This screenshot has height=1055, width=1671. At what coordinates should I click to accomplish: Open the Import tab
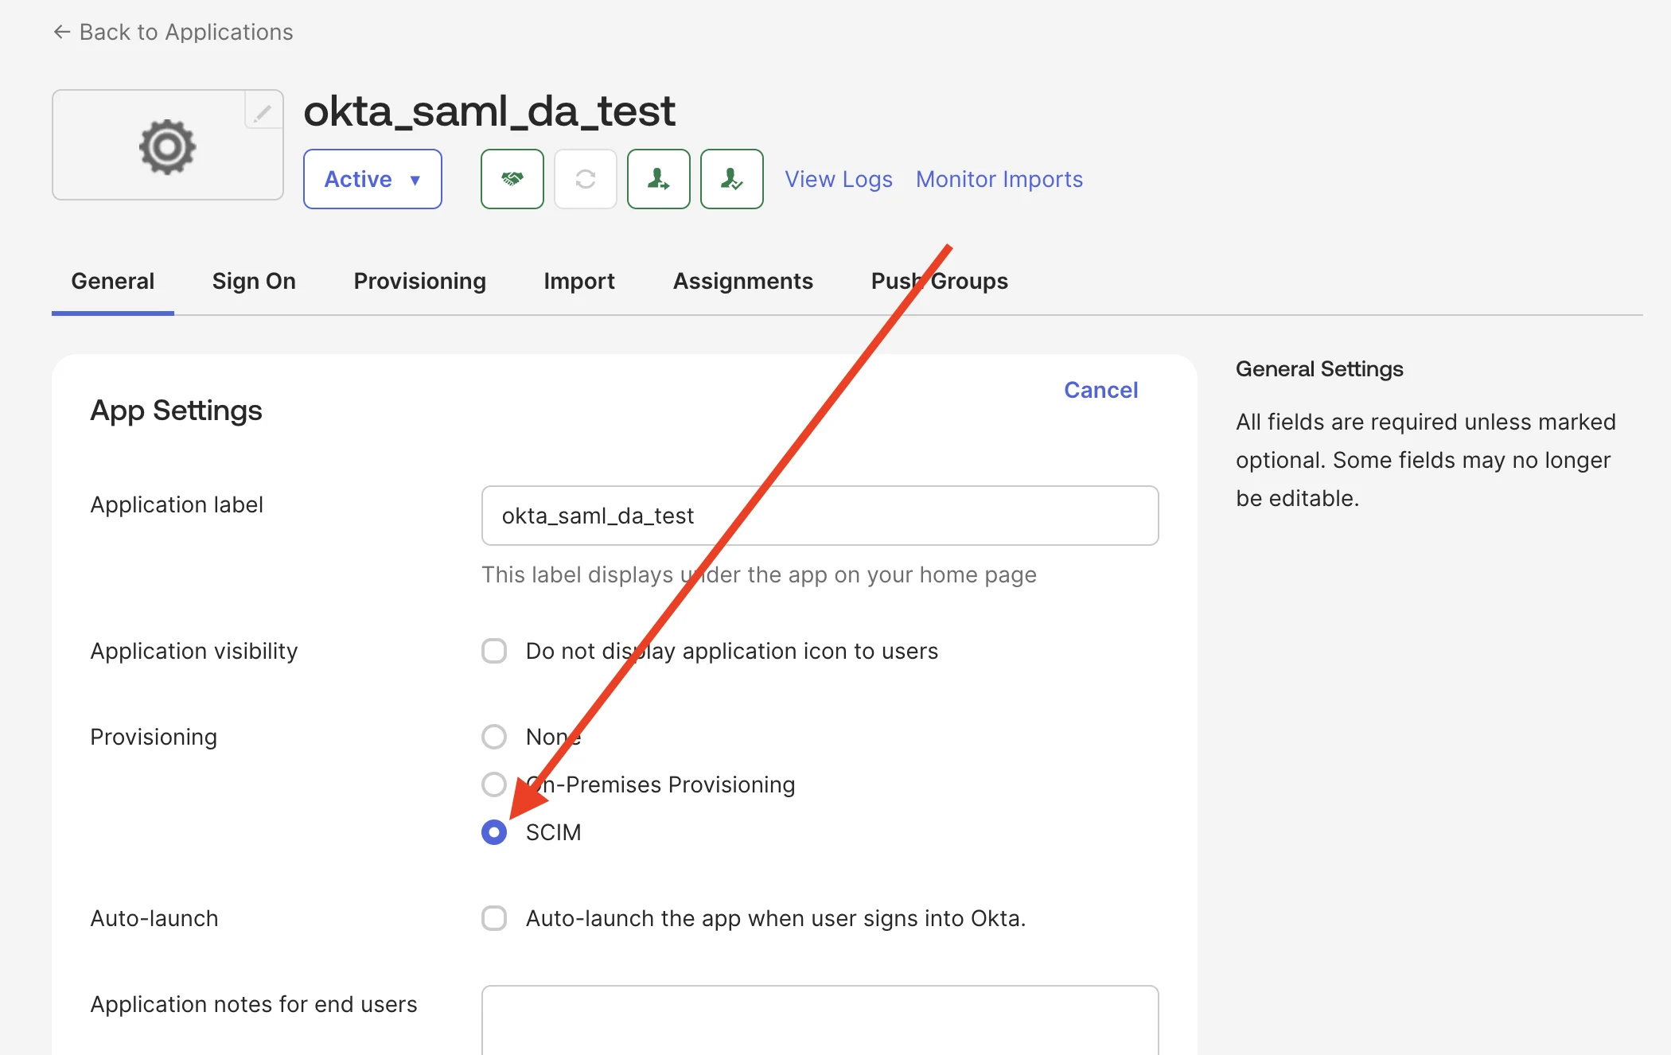click(x=579, y=281)
